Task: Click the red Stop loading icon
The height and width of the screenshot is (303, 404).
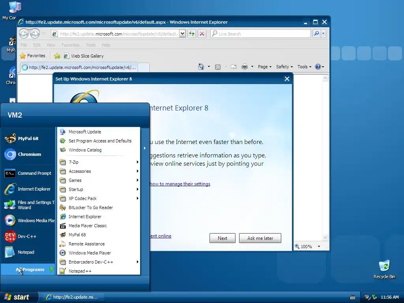Action: pos(202,34)
